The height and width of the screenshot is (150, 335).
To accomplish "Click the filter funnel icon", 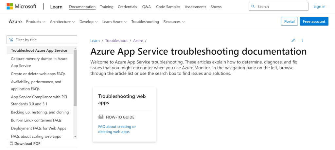I will point(11,40).
